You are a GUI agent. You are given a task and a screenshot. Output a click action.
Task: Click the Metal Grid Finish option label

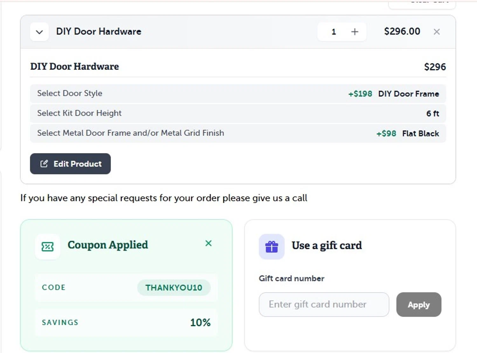pyautogui.click(x=131, y=133)
